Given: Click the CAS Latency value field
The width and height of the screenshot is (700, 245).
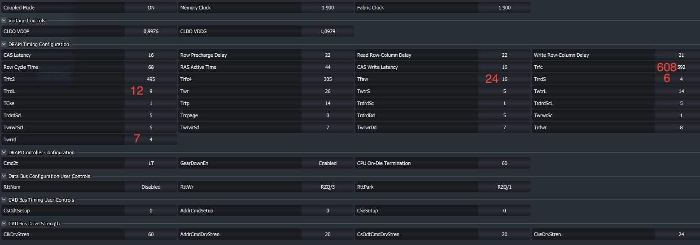Looking at the screenshot, I should 151,55.
